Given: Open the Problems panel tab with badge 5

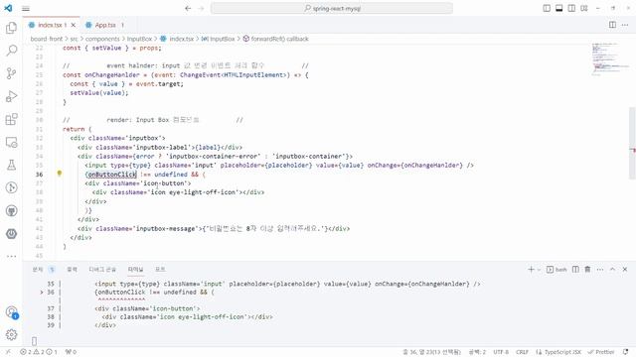Looking at the screenshot, I should (x=44, y=270).
